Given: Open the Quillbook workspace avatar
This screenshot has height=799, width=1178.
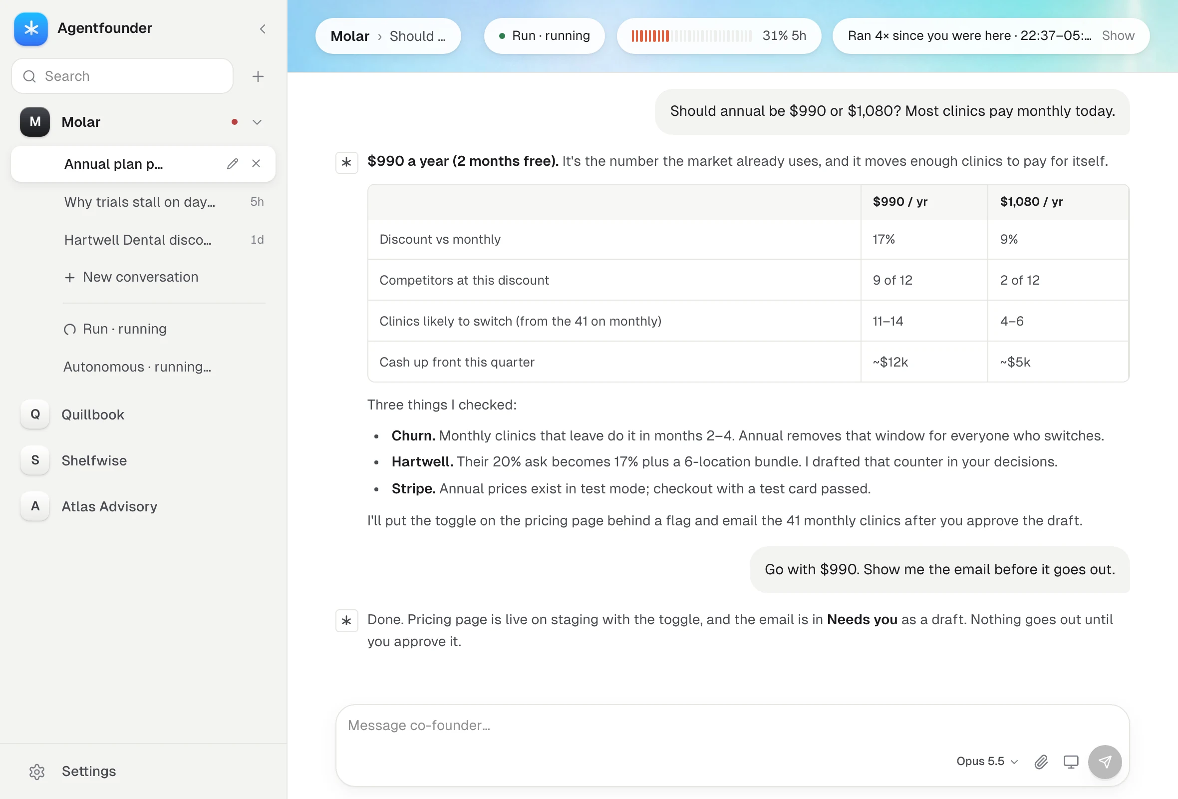Looking at the screenshot, I should click(x=35, y=414).
